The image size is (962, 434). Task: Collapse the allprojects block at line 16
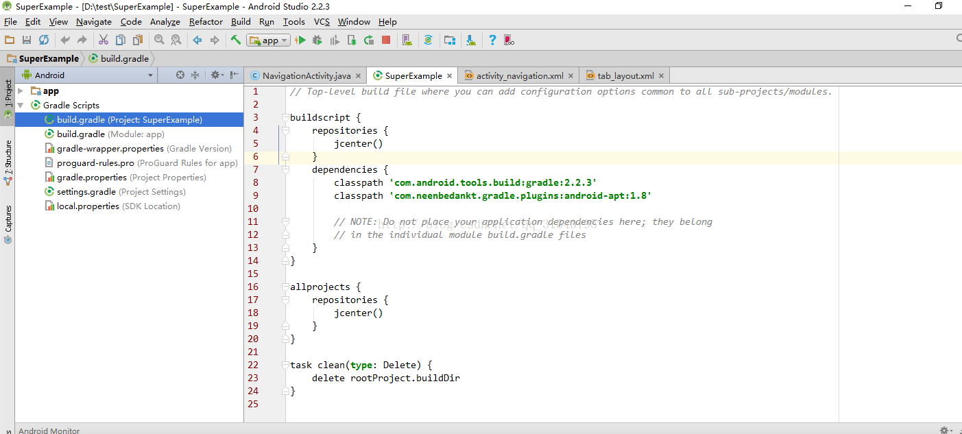pos(285,287)
